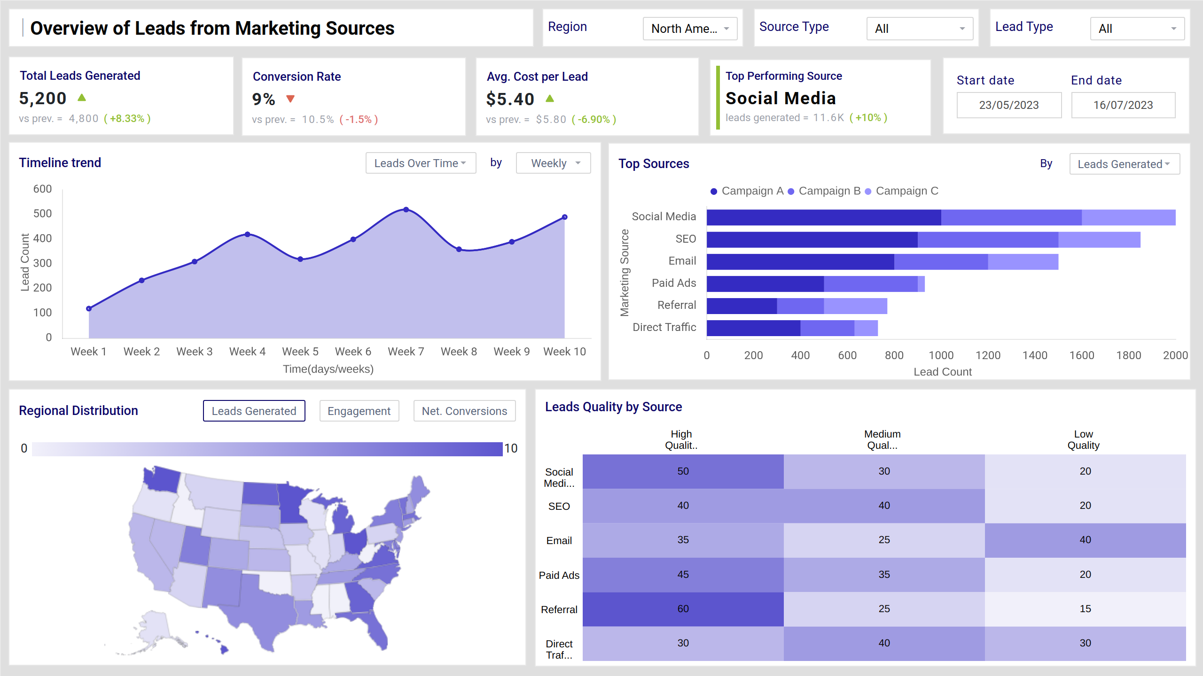Click the Week 7 peak data point
1203x676 pixels.
click(406, 209)
